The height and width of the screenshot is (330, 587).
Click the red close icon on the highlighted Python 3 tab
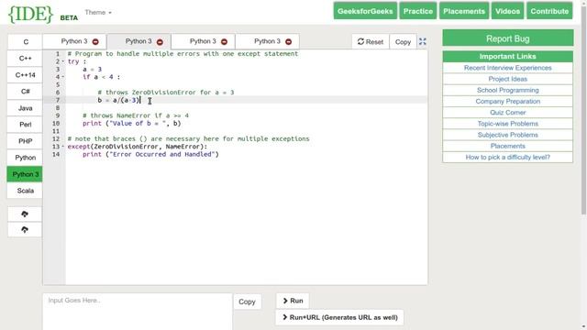pos(160,42)
